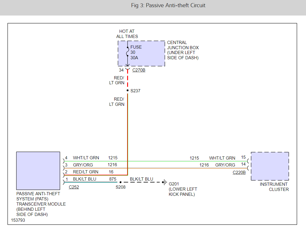Click the PATS transceiver module box

click(x=38, y=171)
